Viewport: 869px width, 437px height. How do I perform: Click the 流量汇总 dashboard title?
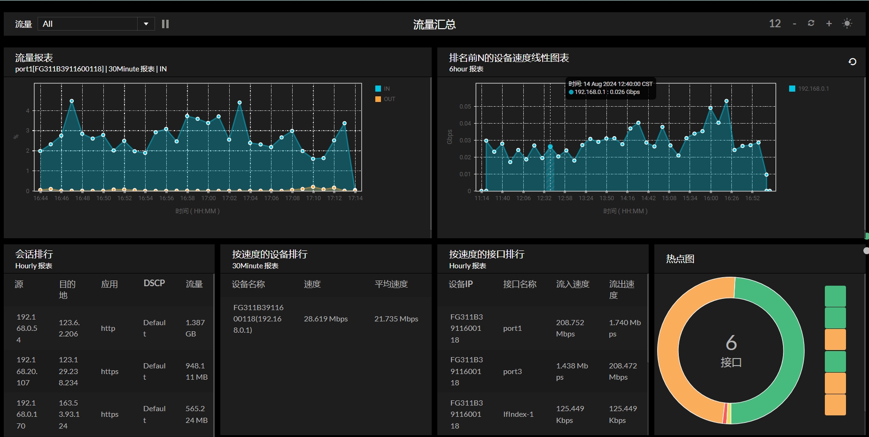(x=434, y=24)
